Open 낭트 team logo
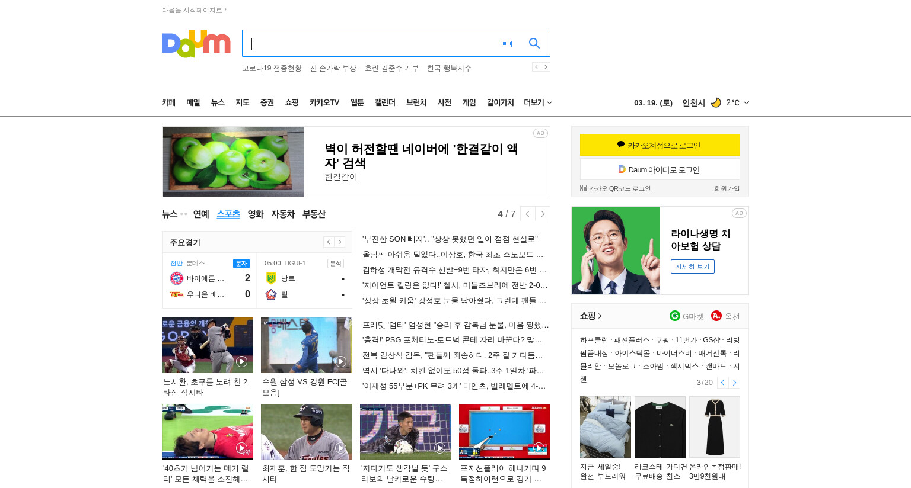 pyautogui.click(x=271, y=278)
